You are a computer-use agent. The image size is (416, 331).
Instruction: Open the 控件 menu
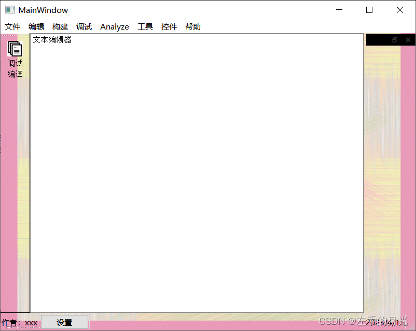[169, 26]
